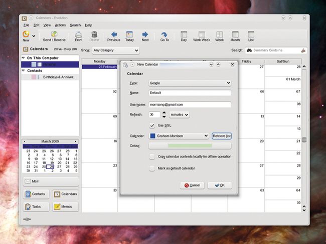The width and height of the screenshot is (326, 244).
Task: Switch to Contacts component
Action: point(36,194)
